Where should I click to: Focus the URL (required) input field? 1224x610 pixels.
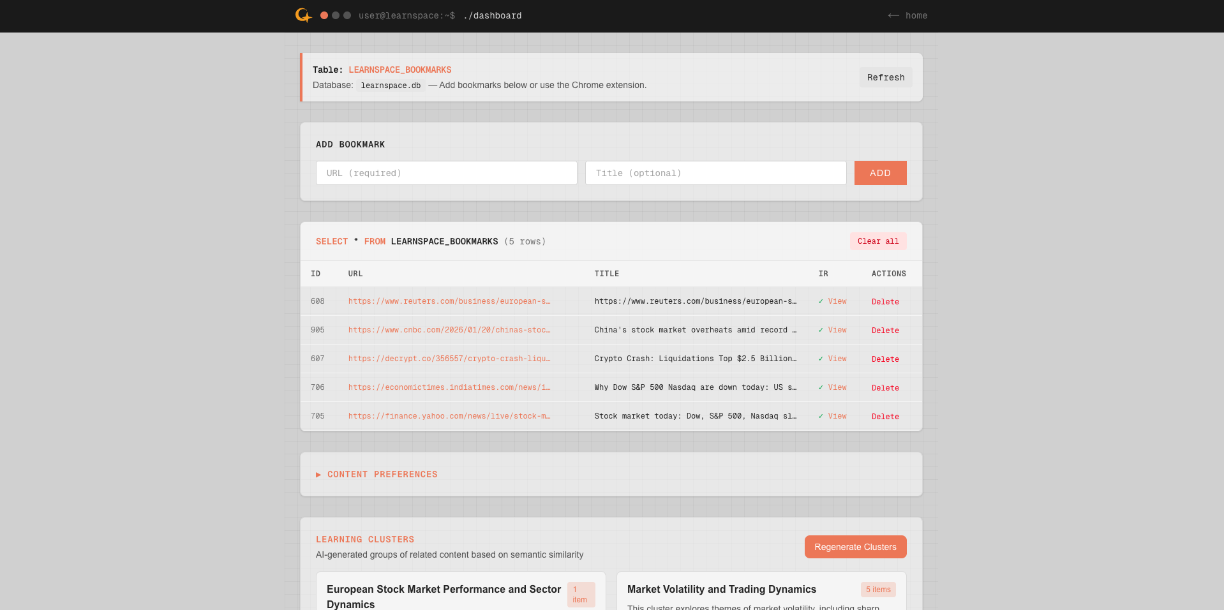[447, 173]
